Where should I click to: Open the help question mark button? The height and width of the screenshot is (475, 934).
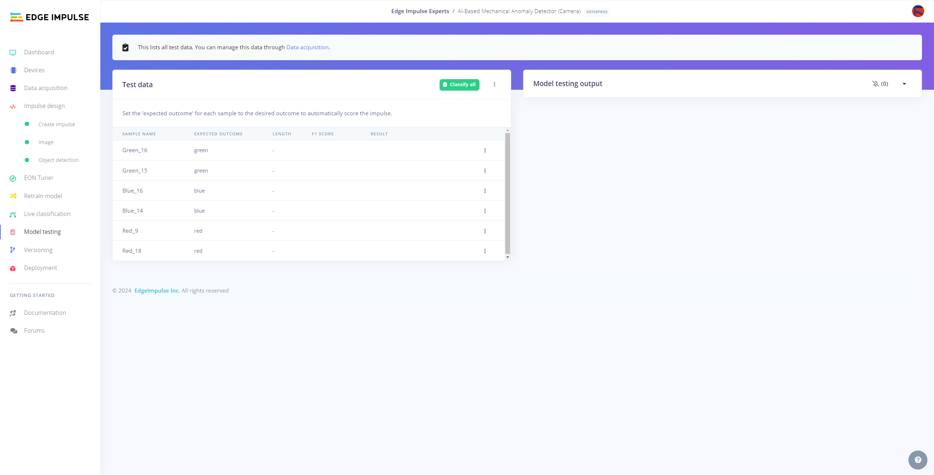click(x=918, y=460)
